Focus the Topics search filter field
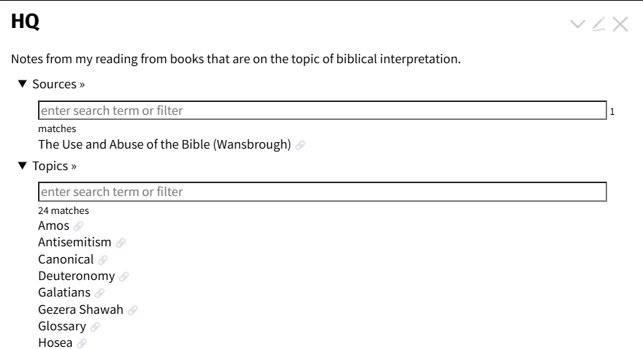 322,192
